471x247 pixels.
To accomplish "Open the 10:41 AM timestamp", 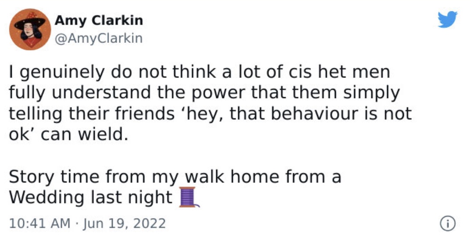I will 39,224.
